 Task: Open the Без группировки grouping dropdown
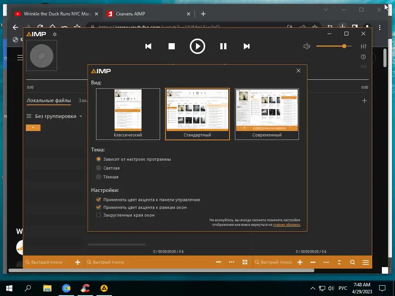point(59,116)
